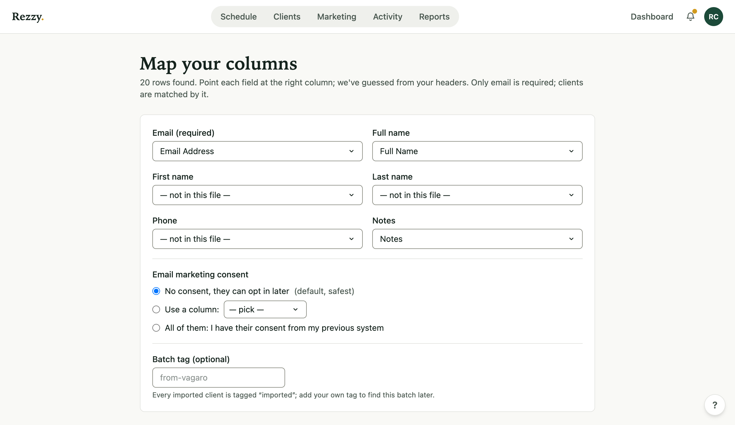Go to the Marketing tab
Viewport: 735px width, 425px height.
click(x=337, y=17)
